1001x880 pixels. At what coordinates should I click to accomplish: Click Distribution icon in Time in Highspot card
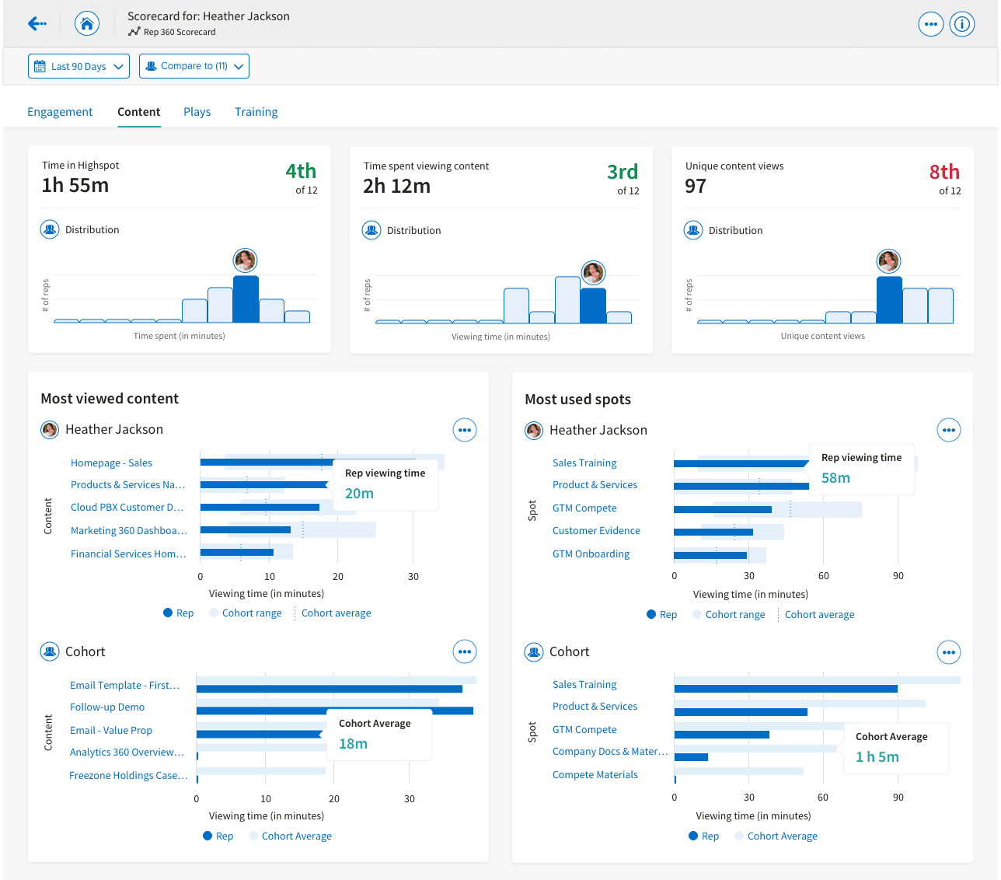50,230
